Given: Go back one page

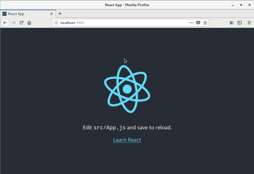Looking at the screenshot, I should 5,23.
